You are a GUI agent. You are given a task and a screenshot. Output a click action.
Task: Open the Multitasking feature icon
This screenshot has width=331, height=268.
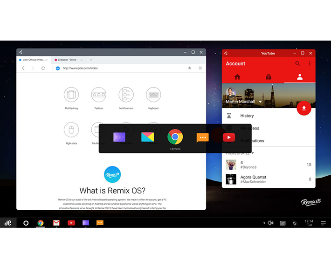(71, 95)
